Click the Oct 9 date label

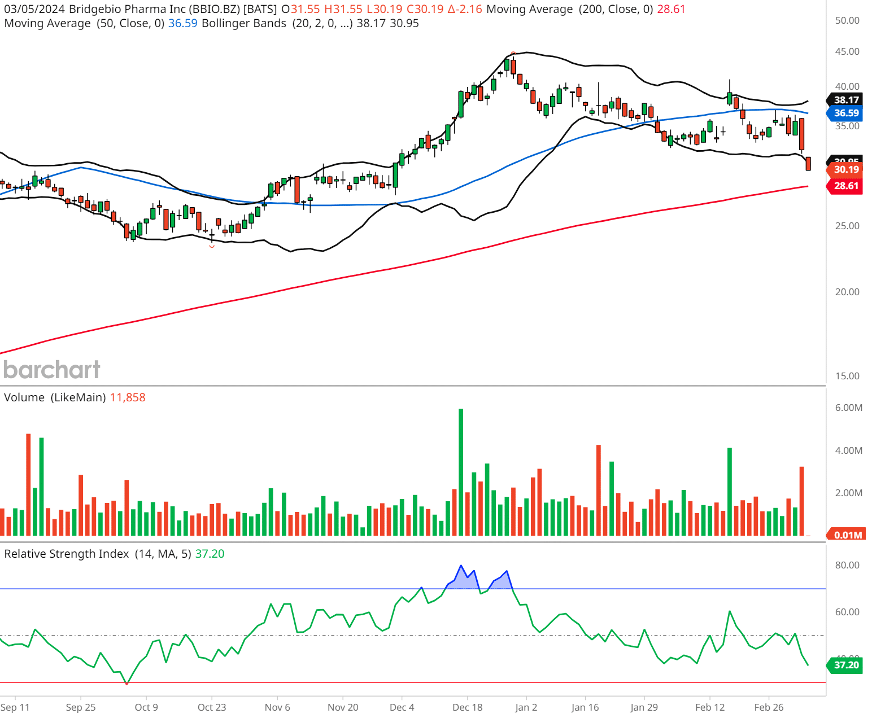click(146, 707)
